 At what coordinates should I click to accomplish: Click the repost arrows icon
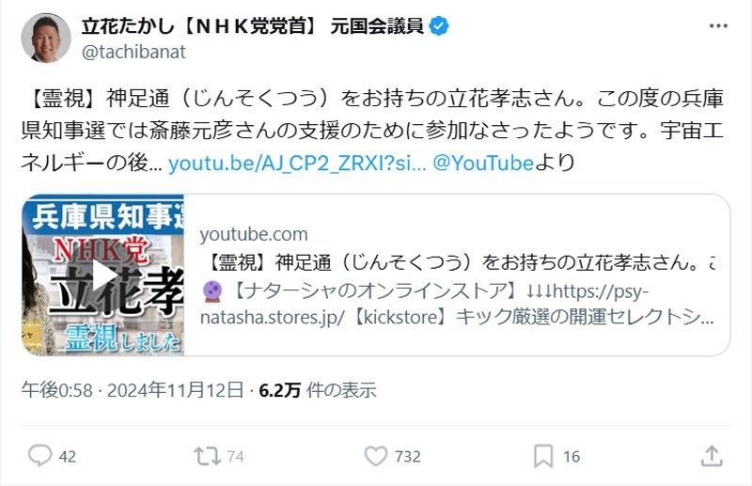click(207, 456)
